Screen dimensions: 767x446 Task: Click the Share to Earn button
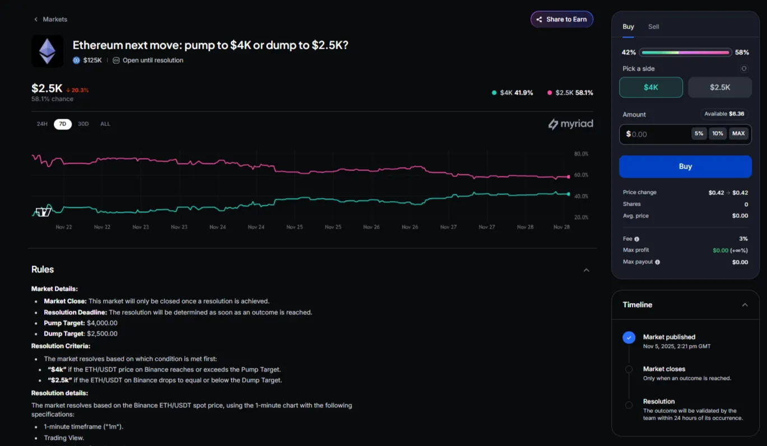click(561, 20)
